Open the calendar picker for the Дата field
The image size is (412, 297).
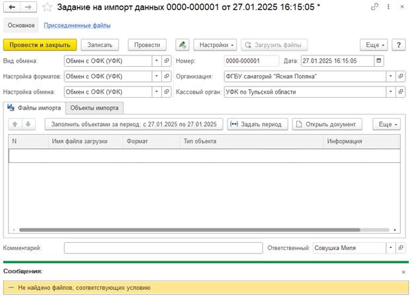[379, 61]
